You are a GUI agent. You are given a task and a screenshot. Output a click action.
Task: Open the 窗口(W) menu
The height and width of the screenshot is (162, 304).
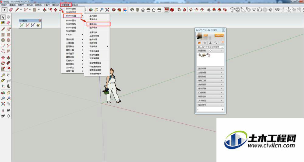click(x=56, y=5)
